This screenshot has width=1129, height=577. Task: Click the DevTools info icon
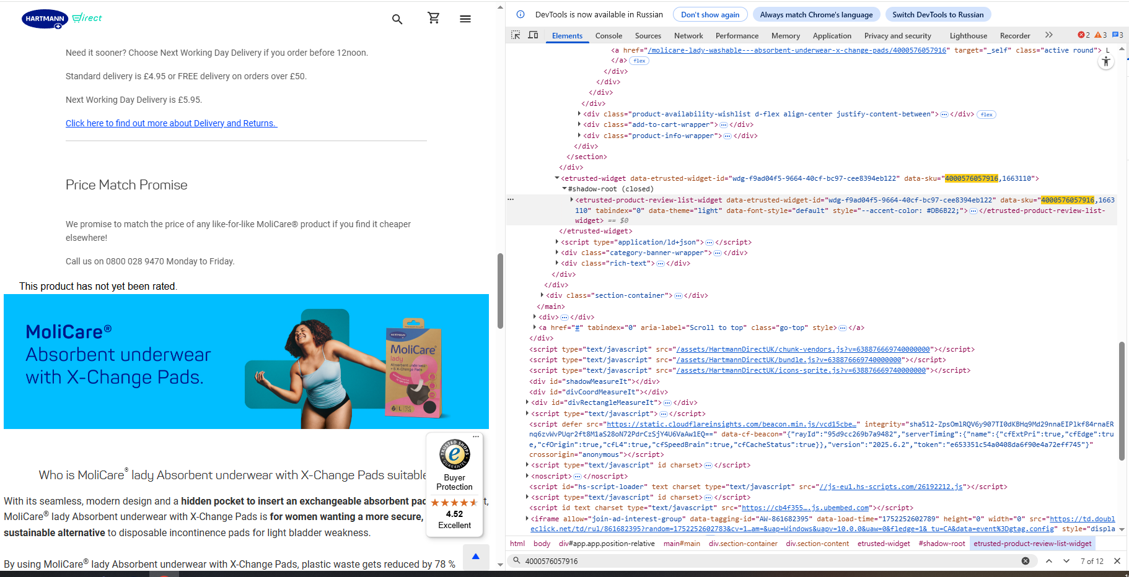(521, 14)
